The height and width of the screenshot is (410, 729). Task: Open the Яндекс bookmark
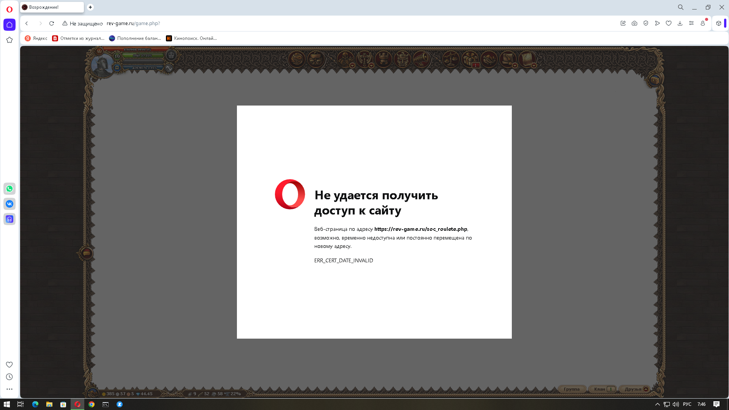point(36,38)
